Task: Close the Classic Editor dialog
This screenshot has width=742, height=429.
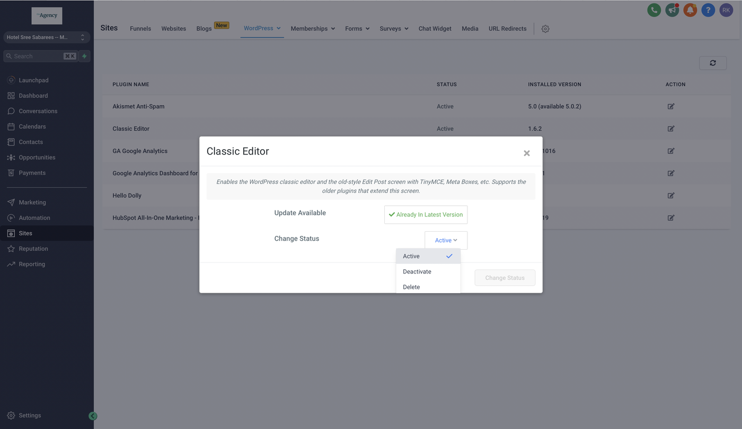Action: (527, 153)
